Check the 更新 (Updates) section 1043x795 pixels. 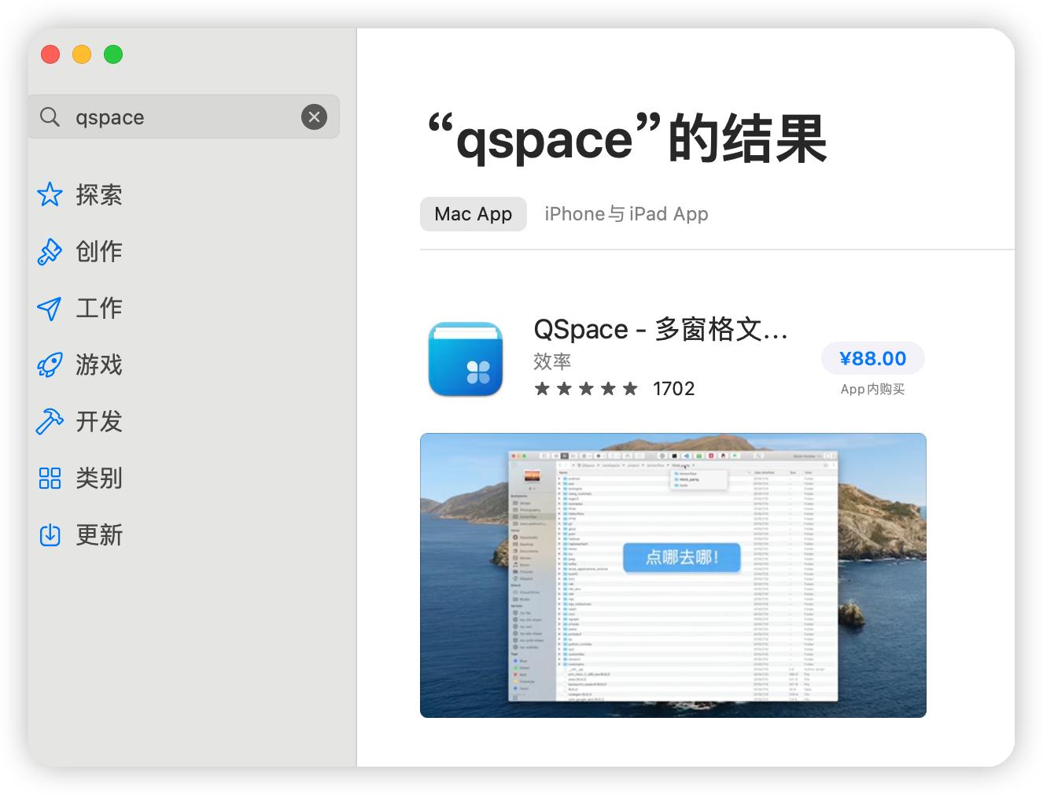click(x=98, y=534)
